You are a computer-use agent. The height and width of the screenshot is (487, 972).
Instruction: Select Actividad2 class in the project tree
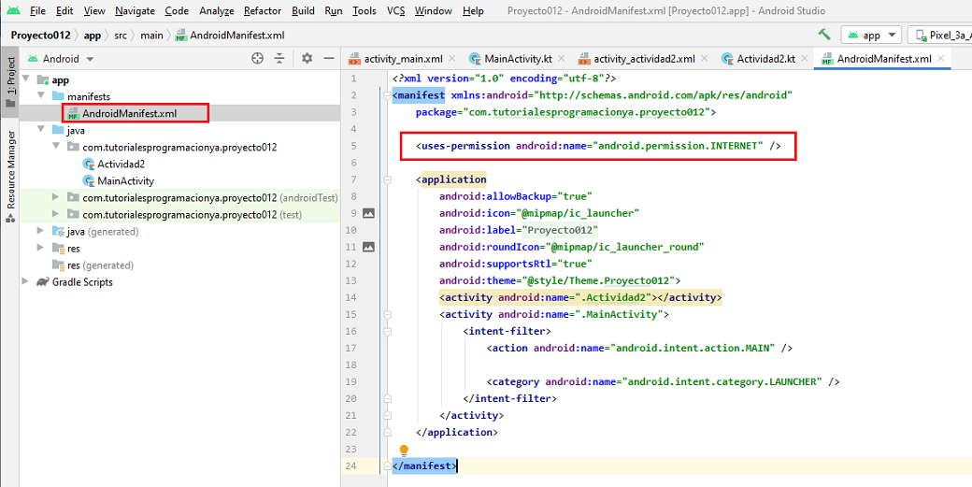pyautogui.click(x=121, y=165)
